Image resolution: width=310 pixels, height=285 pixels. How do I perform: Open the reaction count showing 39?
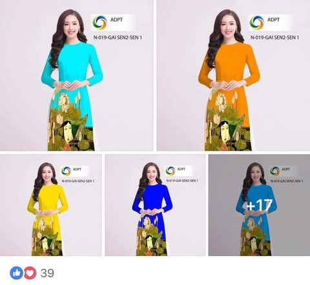pos(47,273)
